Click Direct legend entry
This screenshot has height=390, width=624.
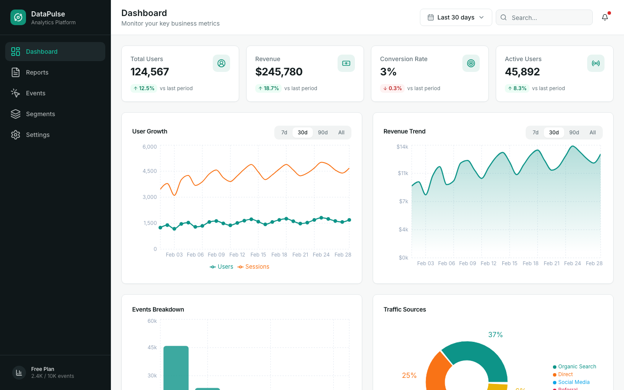point(563,374)
